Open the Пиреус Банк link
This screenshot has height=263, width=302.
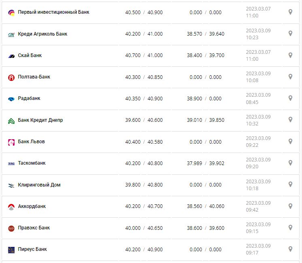pos(32,249)
